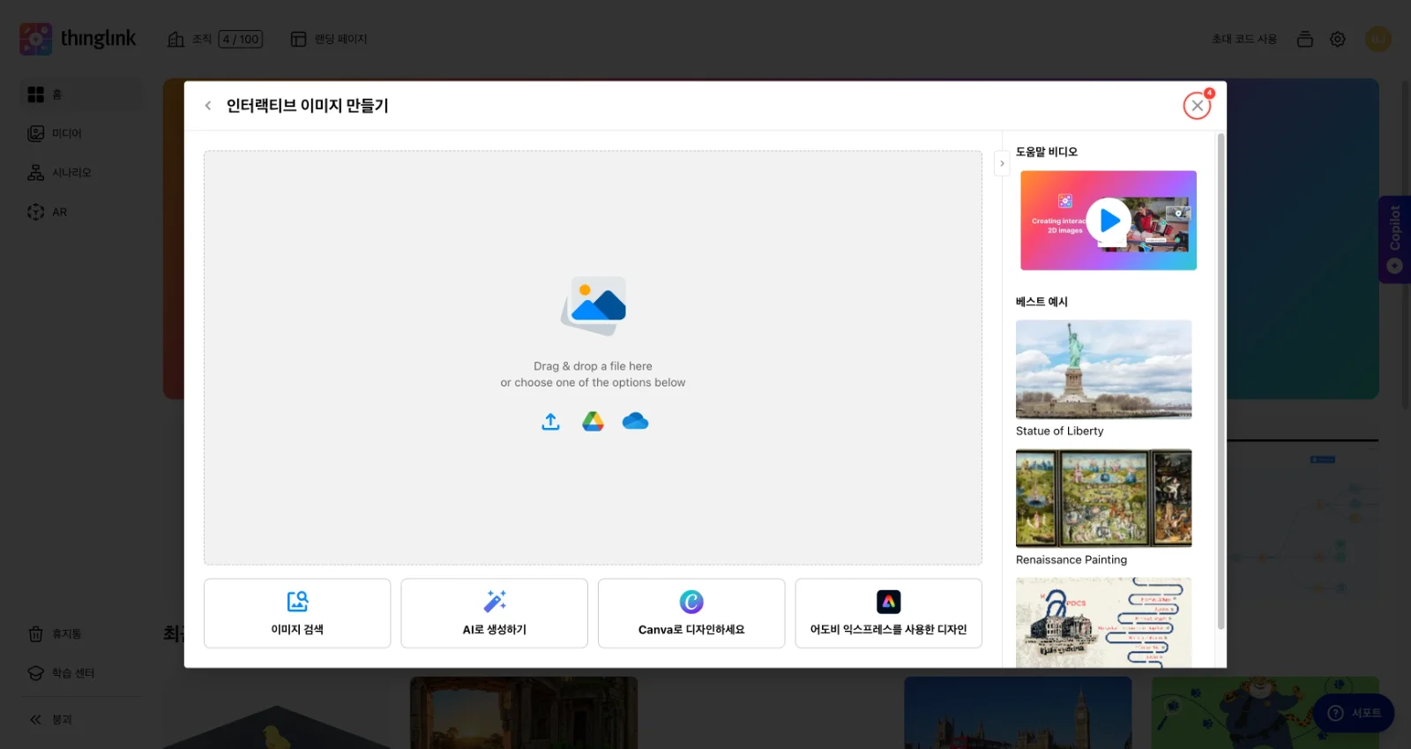Image resolution: width=1411 pixels, height=749 pixels.
Task: Choose the Google Drive import icon
Action: pos(593,422)
